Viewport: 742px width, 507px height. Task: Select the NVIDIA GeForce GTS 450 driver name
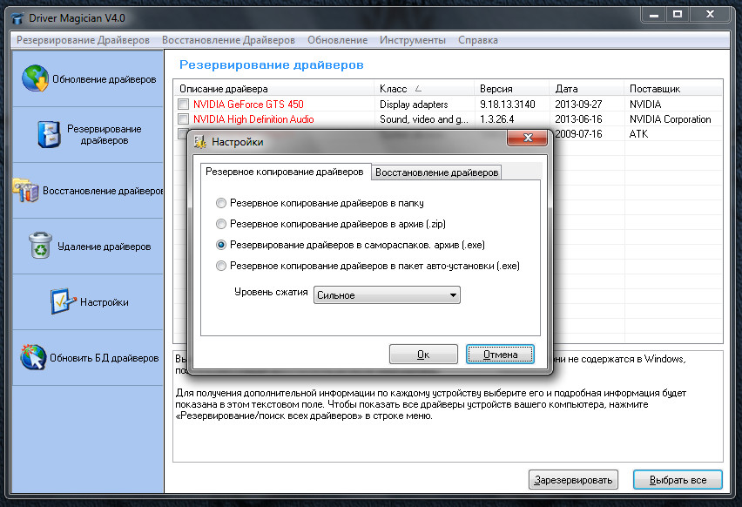(248, 105)
